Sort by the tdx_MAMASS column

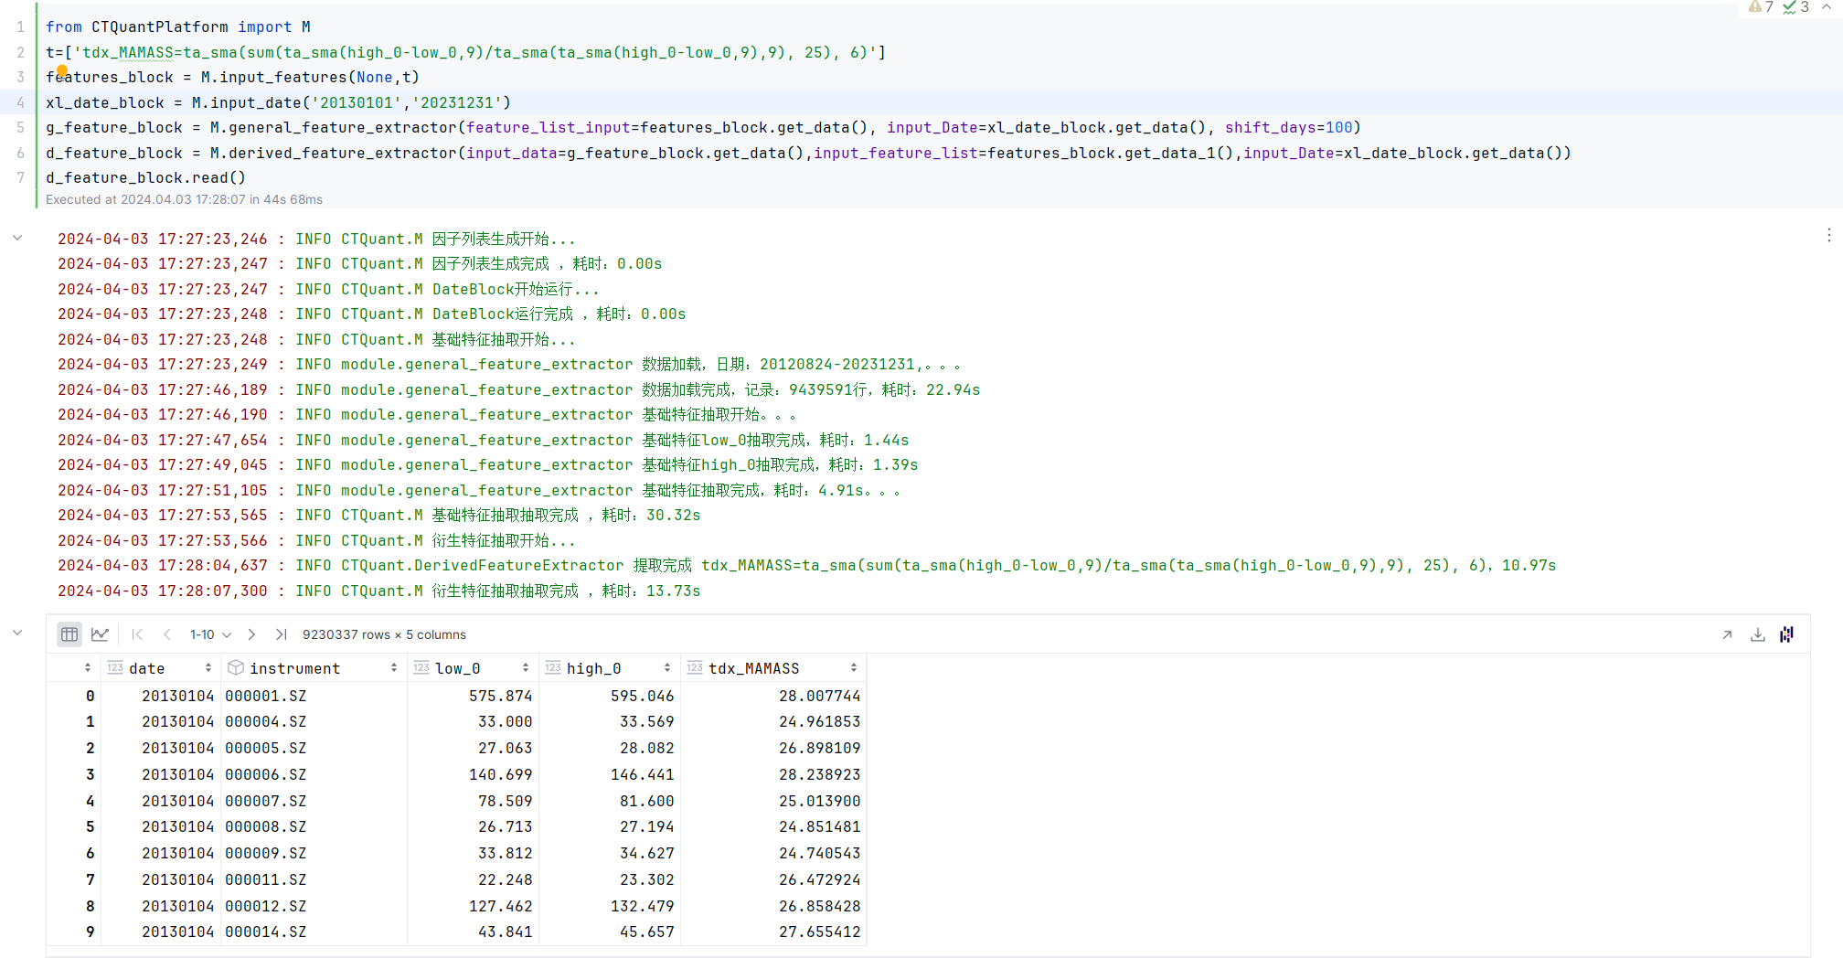853,668
